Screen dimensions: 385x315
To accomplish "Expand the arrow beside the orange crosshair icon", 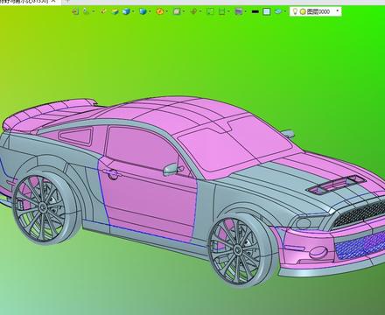I will pos(200,11).
